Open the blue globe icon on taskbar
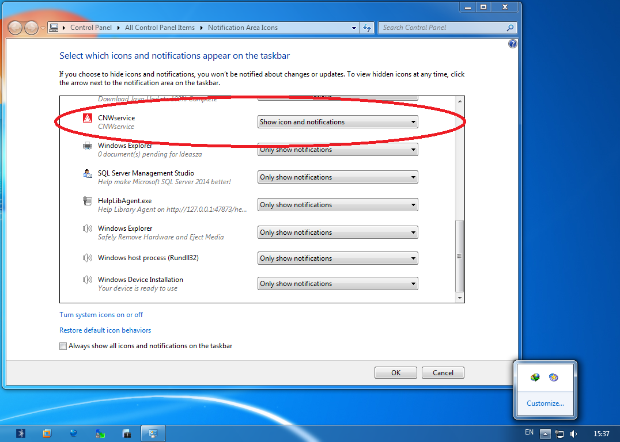 (74, 433)
